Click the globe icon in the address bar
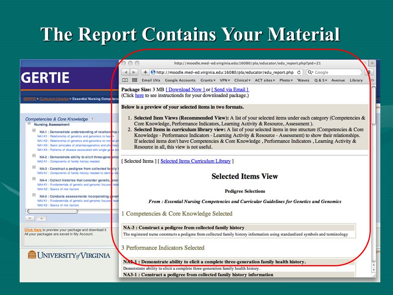 pyautogui.click(x=153, y=72)
